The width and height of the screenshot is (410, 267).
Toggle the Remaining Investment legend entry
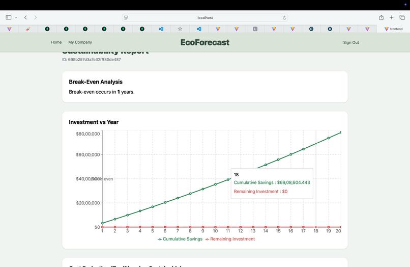pyautogui.click(x=230, y=239)
